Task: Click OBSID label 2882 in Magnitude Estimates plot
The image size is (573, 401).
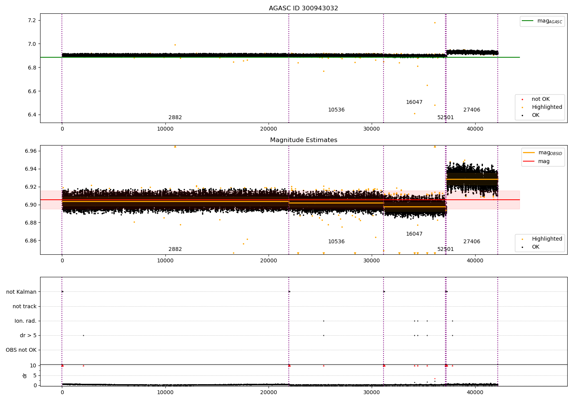Action: (x=175, y=249)
